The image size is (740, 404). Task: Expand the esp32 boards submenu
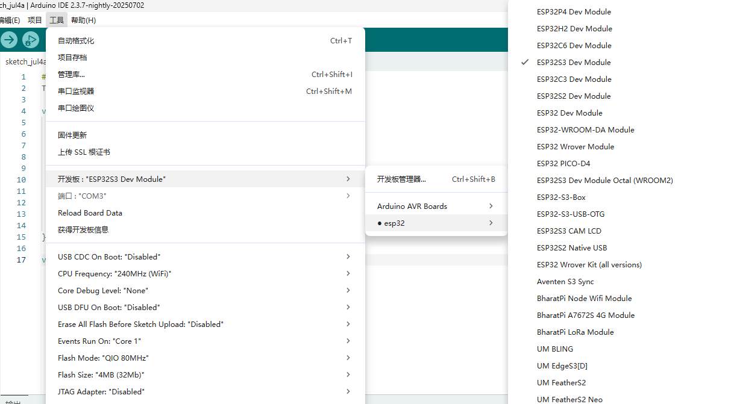pos(436,223)
